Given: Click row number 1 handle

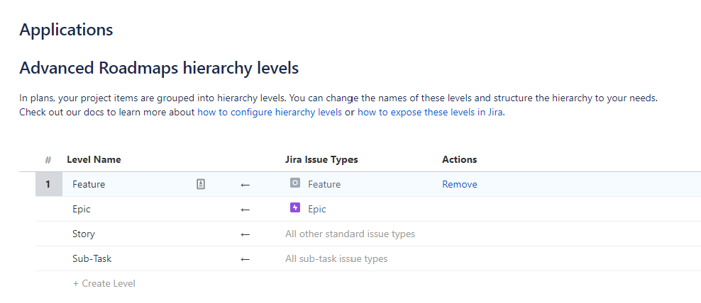Looking at the screenshot, I should pyautogui.click(x=49, y=184).
